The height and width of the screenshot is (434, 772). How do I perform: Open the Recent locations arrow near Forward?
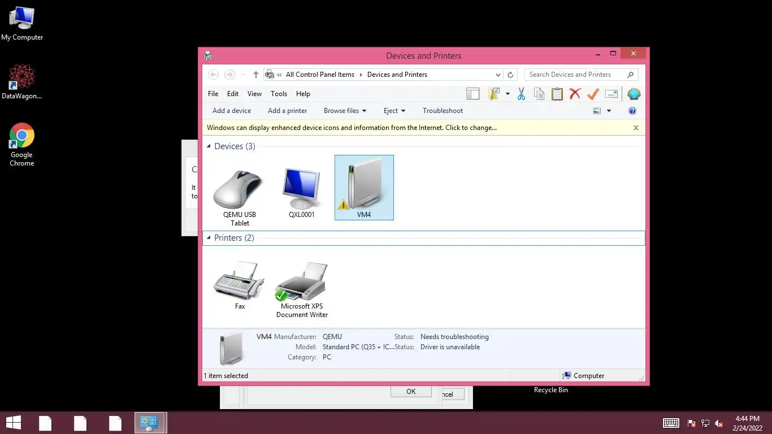(x=244, y=75)
